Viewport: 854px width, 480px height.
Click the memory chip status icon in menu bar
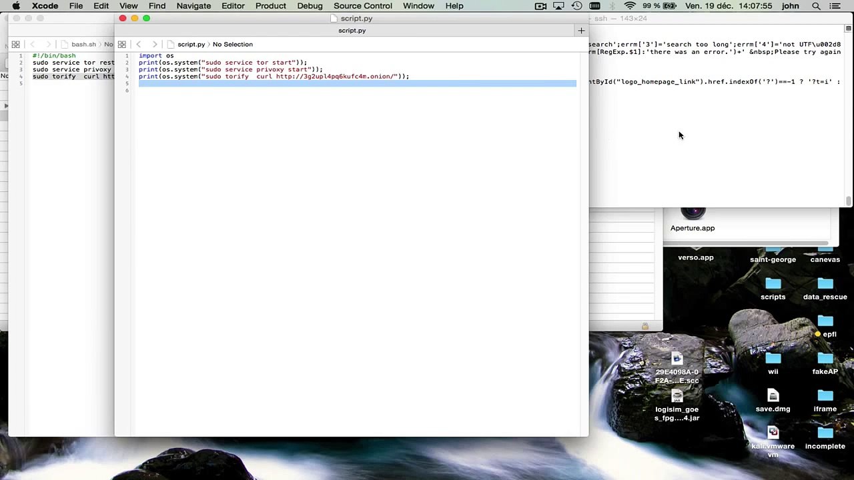(594, 6)
